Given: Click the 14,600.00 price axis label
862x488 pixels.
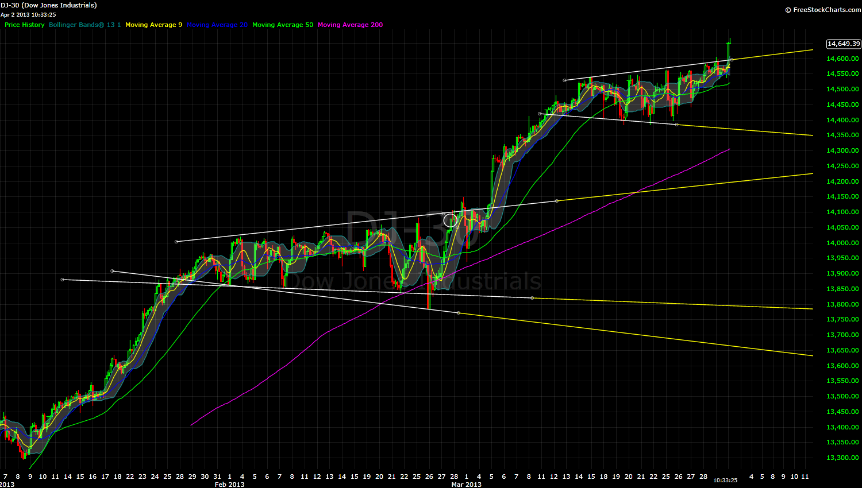Looking at the screenshot, I should [842, 59].
